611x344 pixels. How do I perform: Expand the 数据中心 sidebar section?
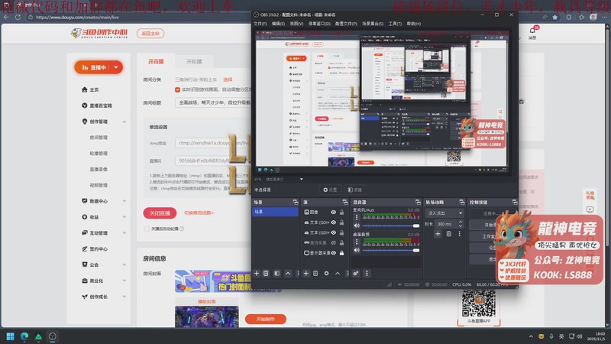[124, 201]
